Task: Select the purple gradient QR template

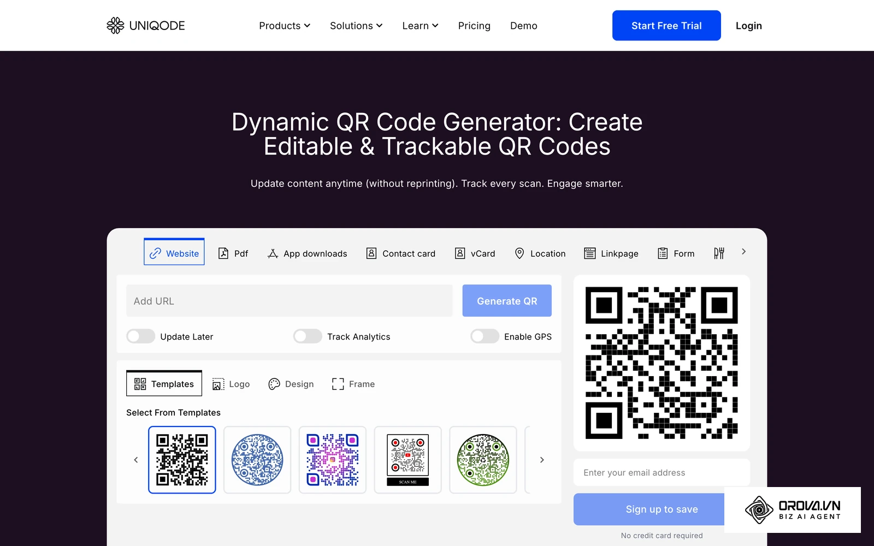Action: coord(333,460)
